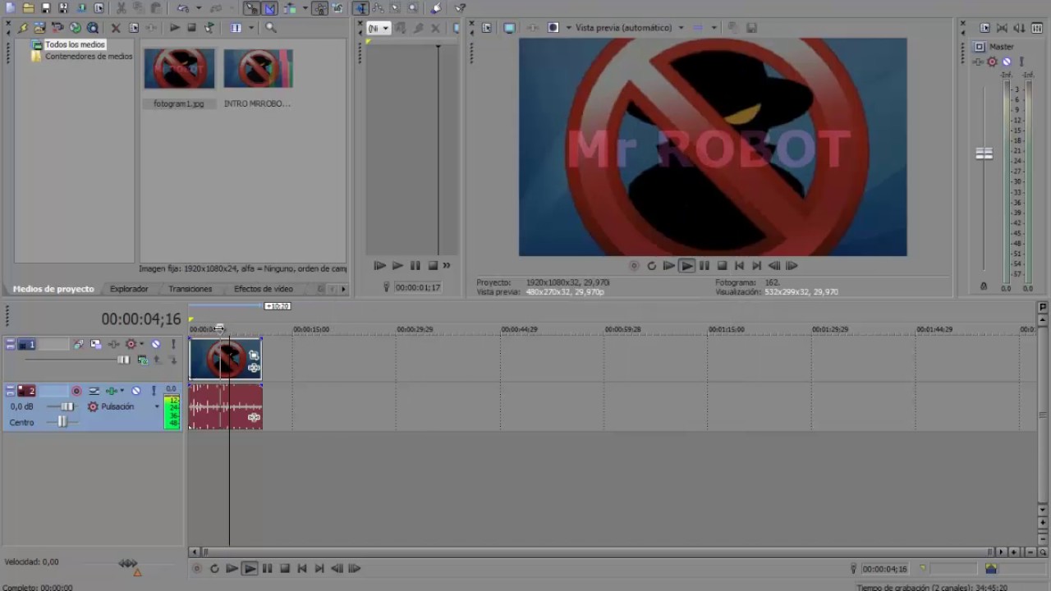Open the overlays dropdown in video preview
This screenshot has height=591, width=1051.
(714, 28)
